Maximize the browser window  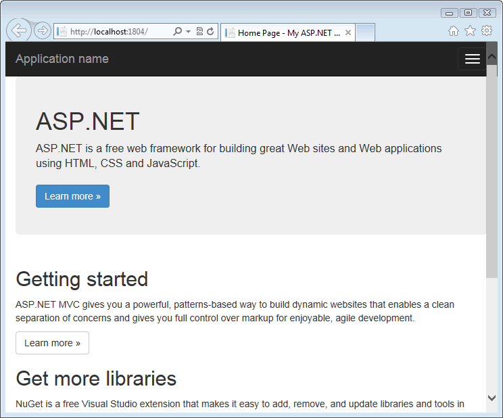pos(468,13)
